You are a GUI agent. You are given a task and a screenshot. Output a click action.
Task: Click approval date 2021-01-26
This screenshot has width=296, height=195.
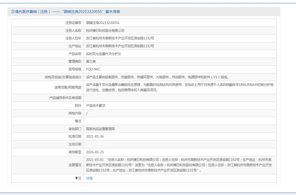95,136
